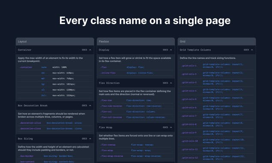
Task: Copy the .grid-cols-2 class name
Action: pyautogui.click(x=189, y=74)
